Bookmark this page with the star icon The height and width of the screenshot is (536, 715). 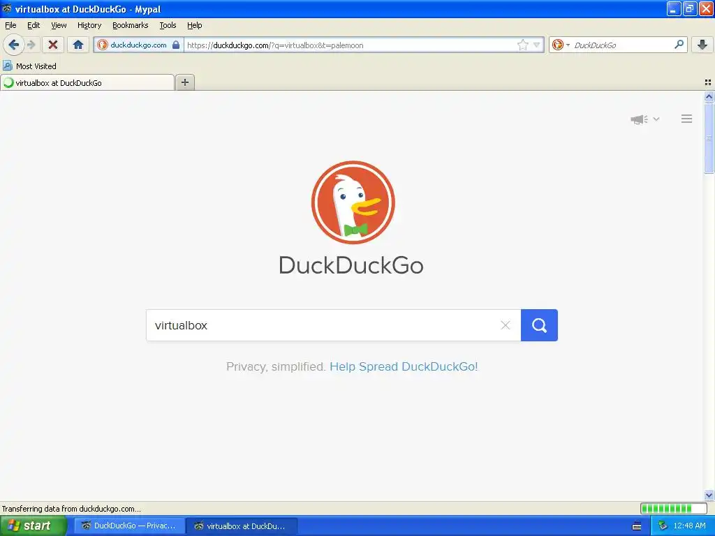pos(522,45)
